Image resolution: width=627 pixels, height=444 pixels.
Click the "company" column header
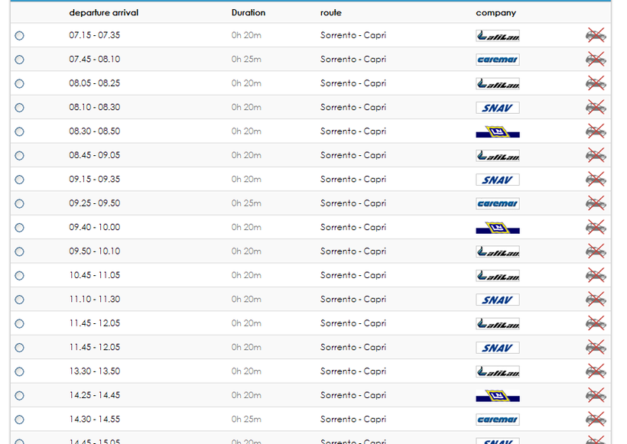(495, 13)
